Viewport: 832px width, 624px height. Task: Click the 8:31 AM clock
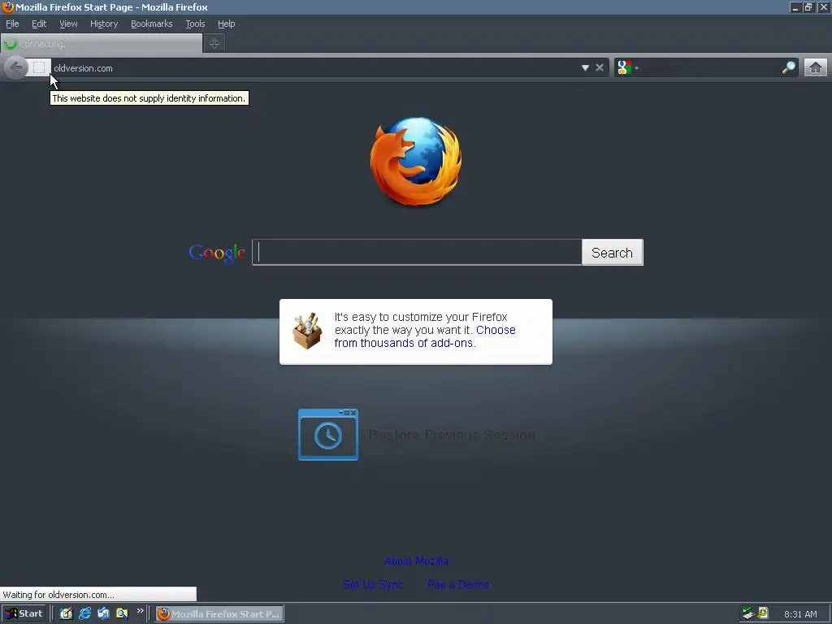800,614
